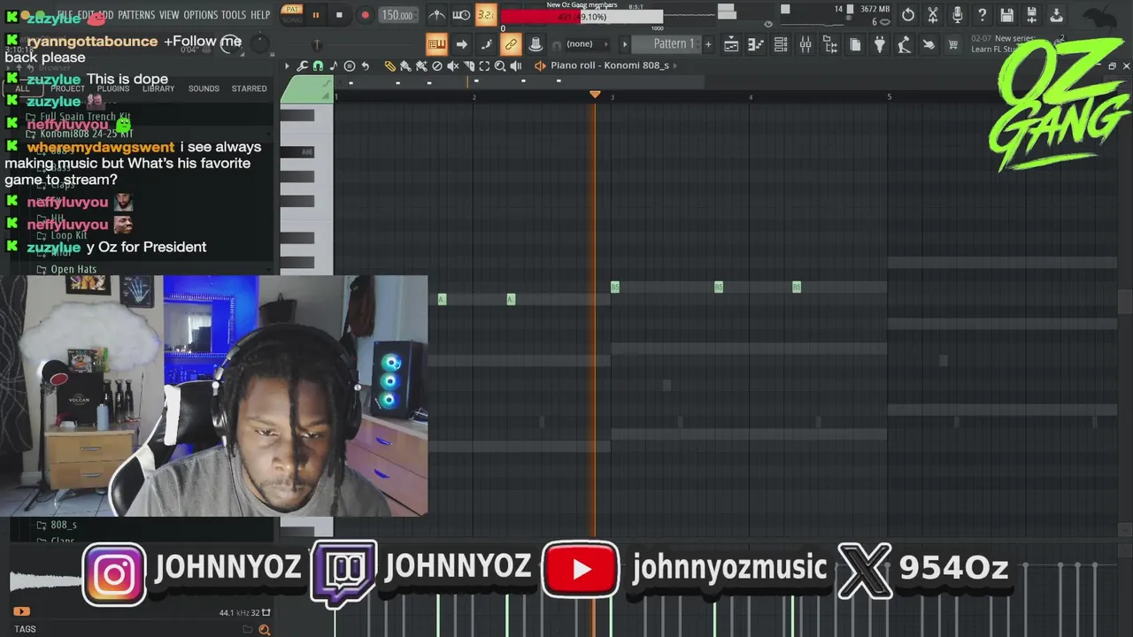Click the microphone one-click recording icon
The height and width of the screenshot is (637, 1133).
coord(958,15)
